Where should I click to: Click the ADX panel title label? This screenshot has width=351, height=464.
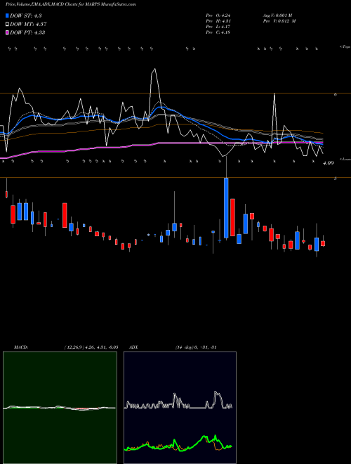pos(133,347)
